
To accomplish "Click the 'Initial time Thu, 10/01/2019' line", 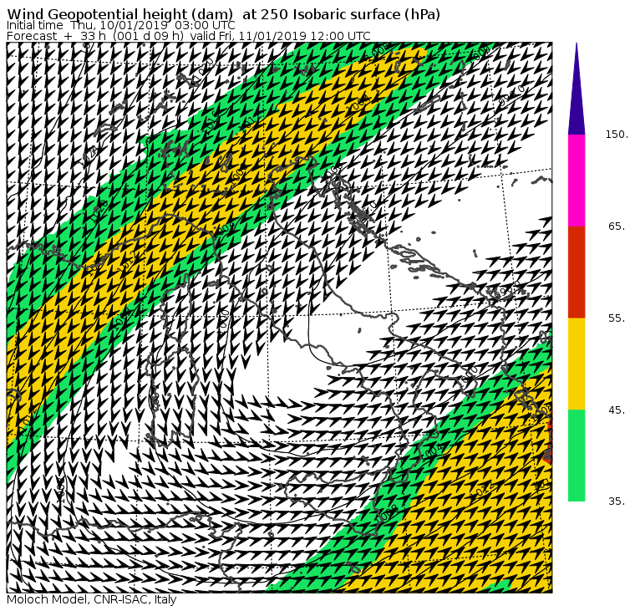I will pos(120,26).
